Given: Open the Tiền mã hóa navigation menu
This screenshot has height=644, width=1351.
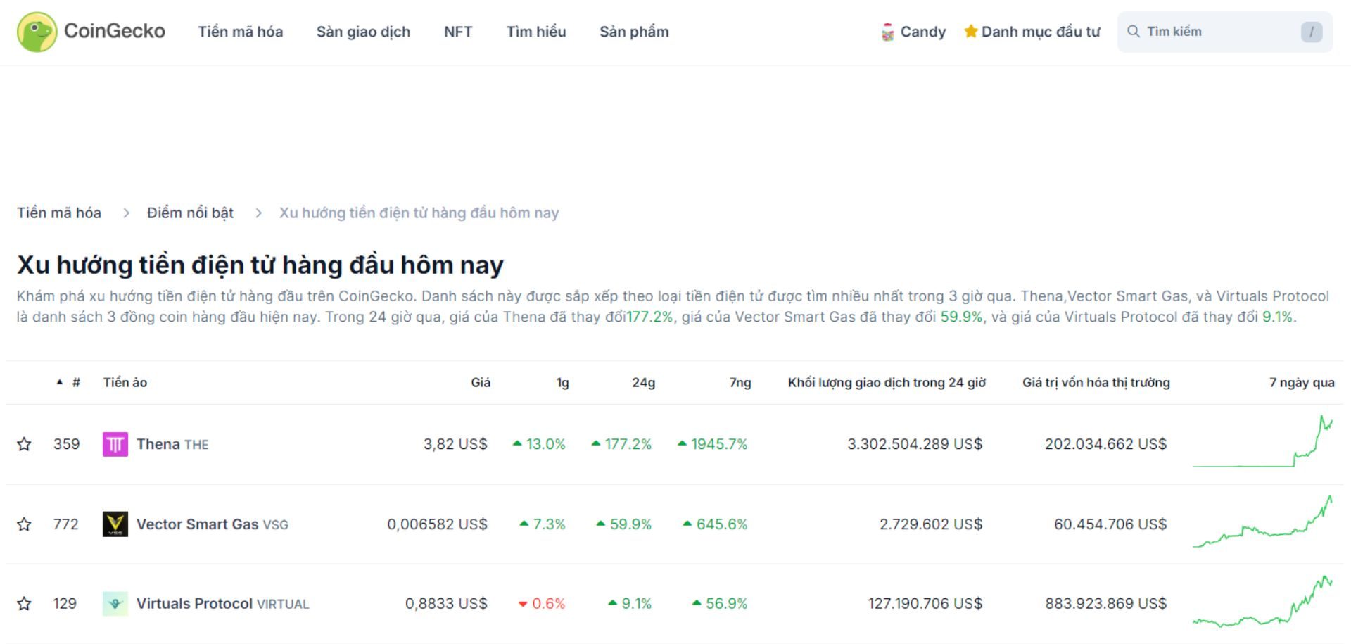Looking at the screenshot, I should pos(240,32).
